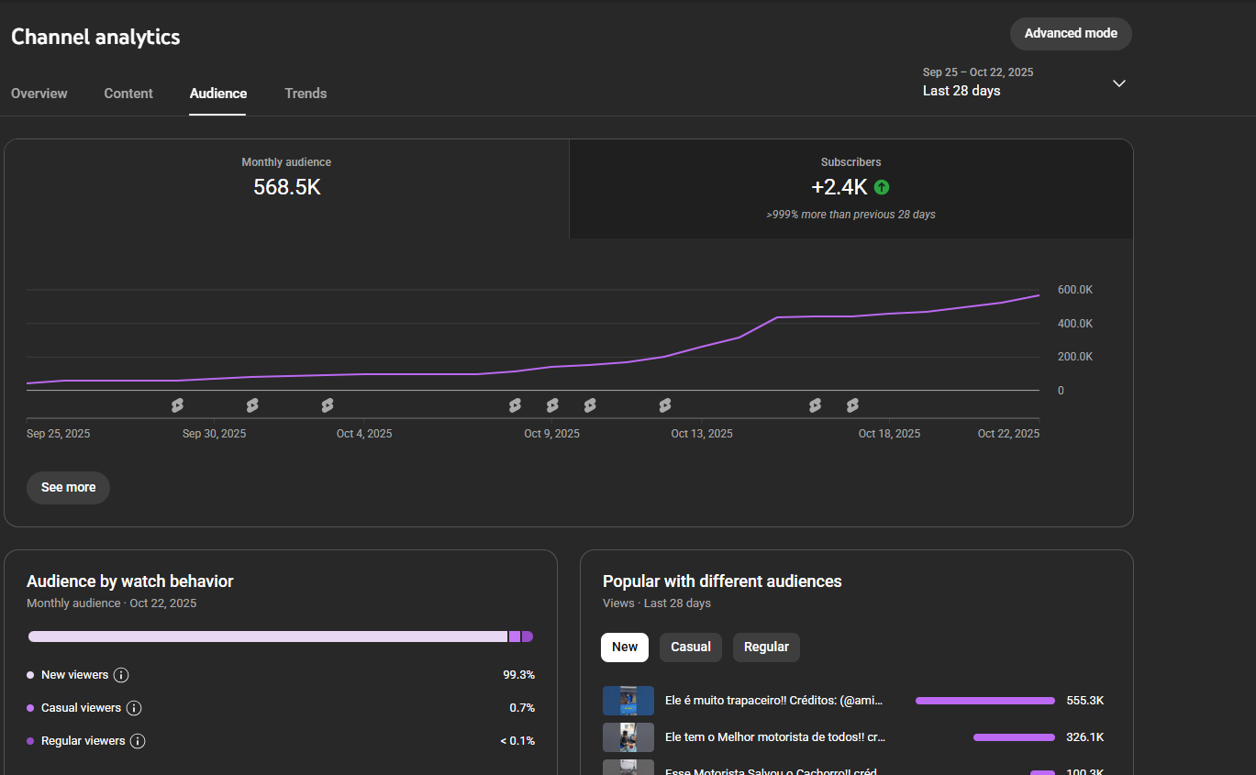Select the Regular audience filter chip
Image resolution: width=1256 pixels, height=775 pixels.
(x=766, y=647)
